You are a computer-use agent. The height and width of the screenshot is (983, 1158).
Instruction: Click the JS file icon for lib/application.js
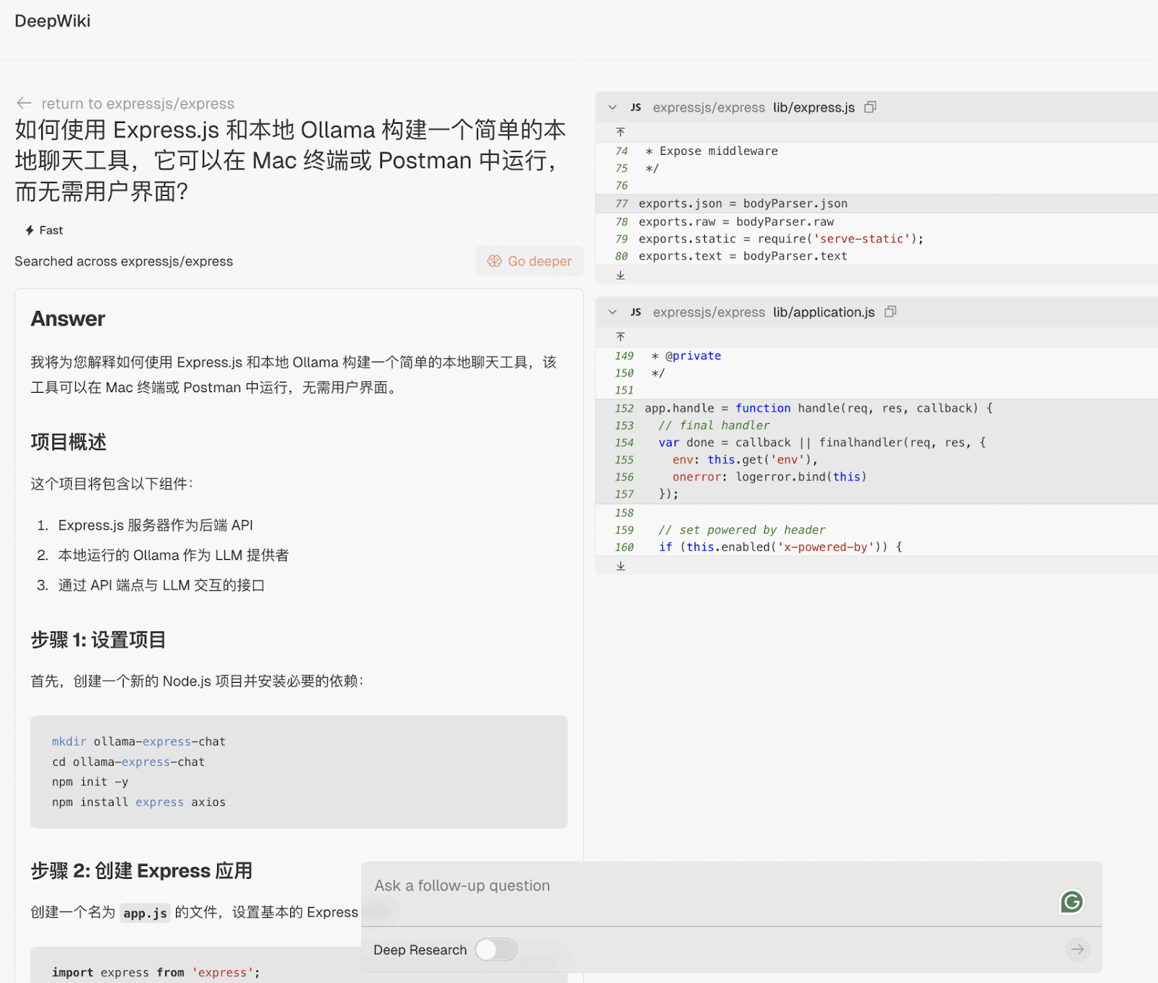[x=635, y=312]
